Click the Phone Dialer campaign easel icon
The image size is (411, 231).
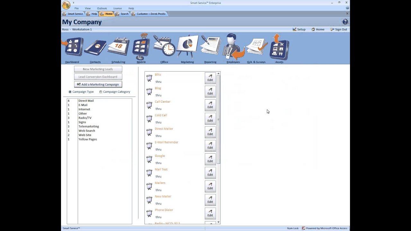pos(149,213)
